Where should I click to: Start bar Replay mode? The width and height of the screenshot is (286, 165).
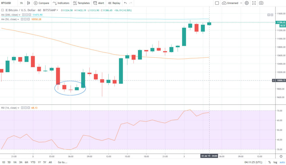[114, 3]
